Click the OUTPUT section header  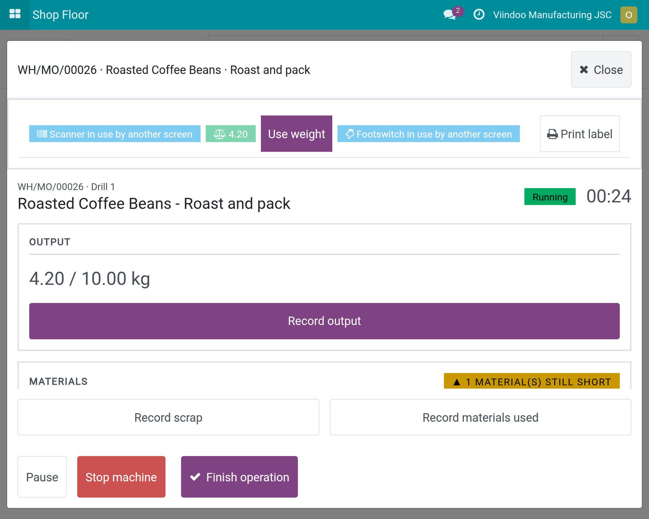[x=50, y=242]
